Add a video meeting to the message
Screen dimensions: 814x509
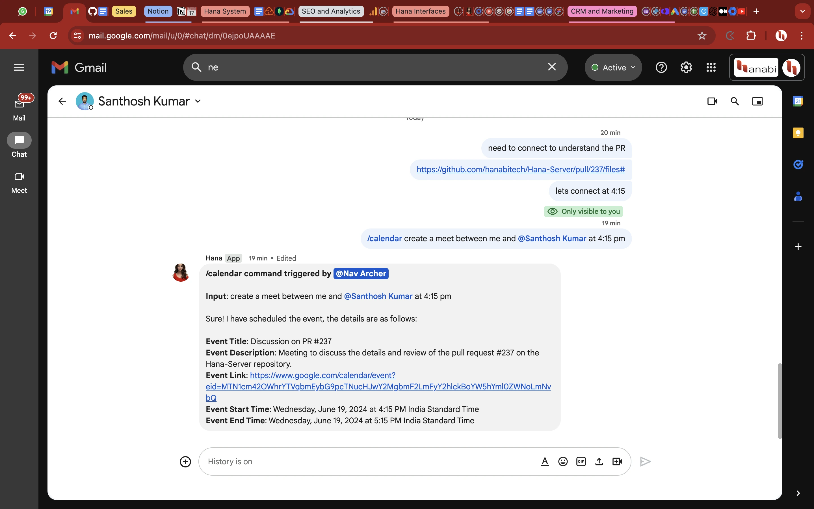click(x=617, y=461)
